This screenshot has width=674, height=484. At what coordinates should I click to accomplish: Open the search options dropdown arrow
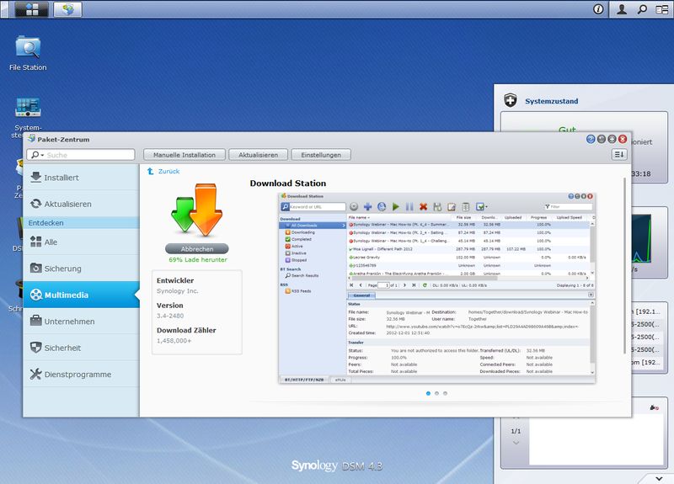point(43,155)
